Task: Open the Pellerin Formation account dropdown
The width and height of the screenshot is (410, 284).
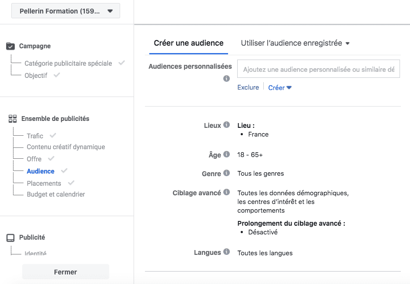Action: pyautogui.click(x=66, y=11)
